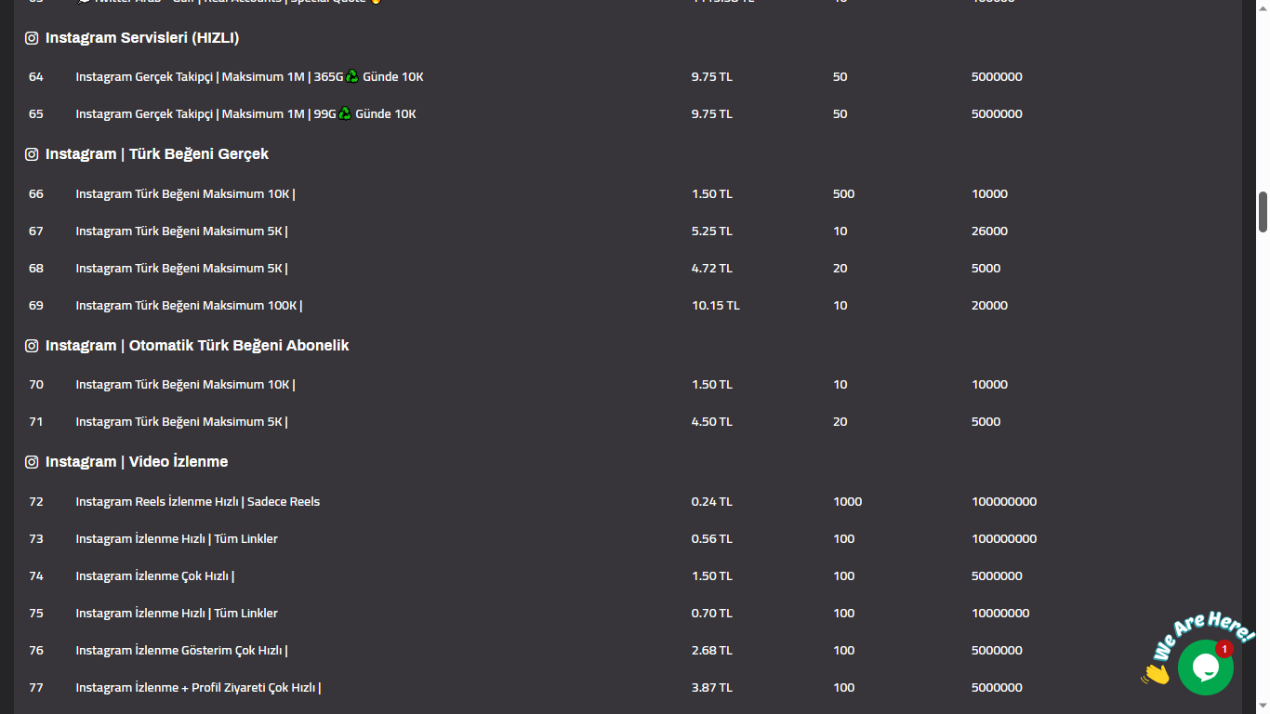Click the minimum order value 1000
Image resolution: width=1270 pixels, height=714 pixels.
point(848,502)
